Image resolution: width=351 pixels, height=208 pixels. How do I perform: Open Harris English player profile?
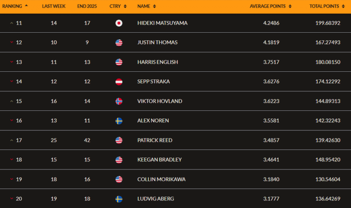coord(157,62)
